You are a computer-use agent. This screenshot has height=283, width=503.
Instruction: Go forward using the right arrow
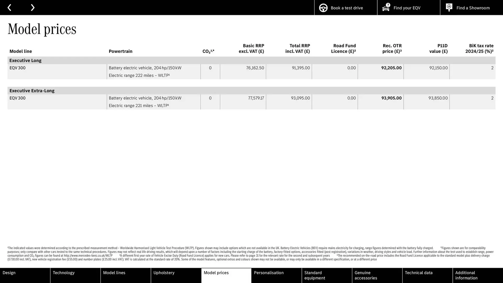tap(32, 7)
